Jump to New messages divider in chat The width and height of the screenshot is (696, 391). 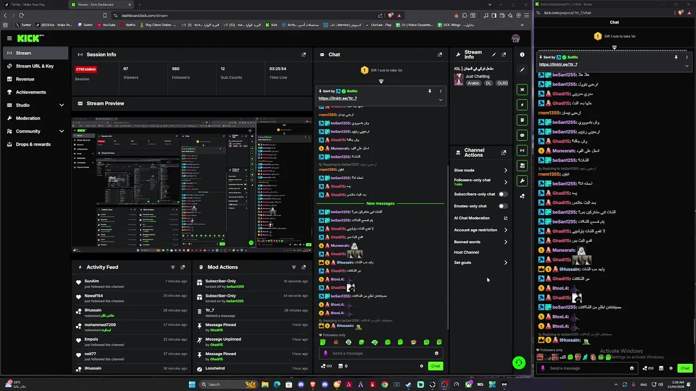(381, 204)
